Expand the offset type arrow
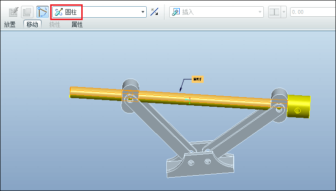Screen dimensions: 336x191 coord(284,12)
